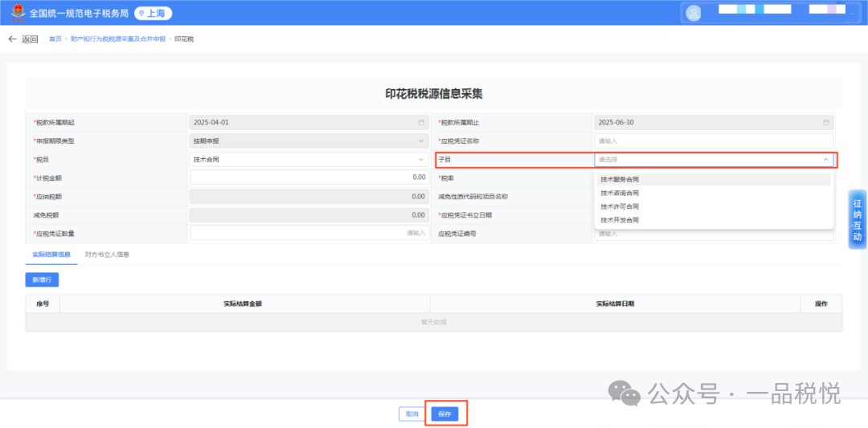Select 技术服务合同 from the list
This screenshot has width=868, height=428.
pos(620,179)
